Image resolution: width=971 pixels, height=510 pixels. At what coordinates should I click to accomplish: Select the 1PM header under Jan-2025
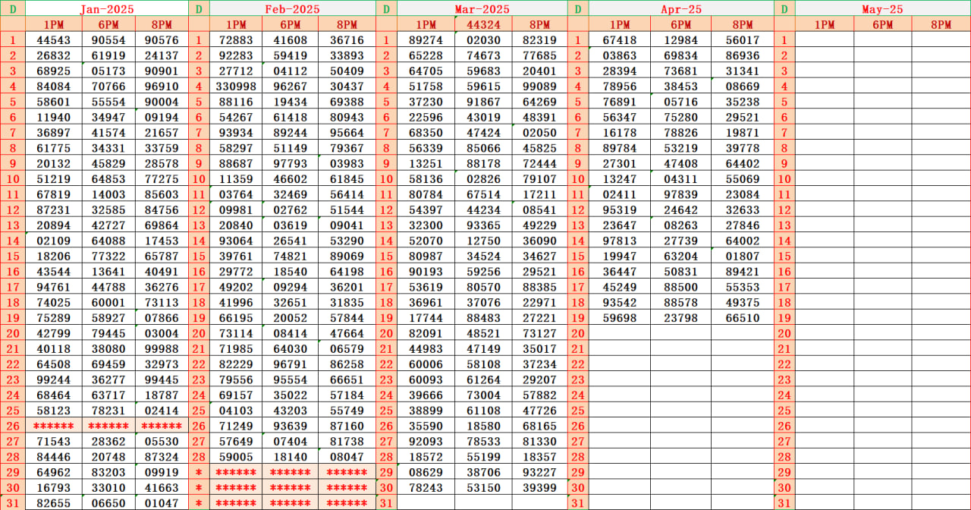(x=53, y=24)
